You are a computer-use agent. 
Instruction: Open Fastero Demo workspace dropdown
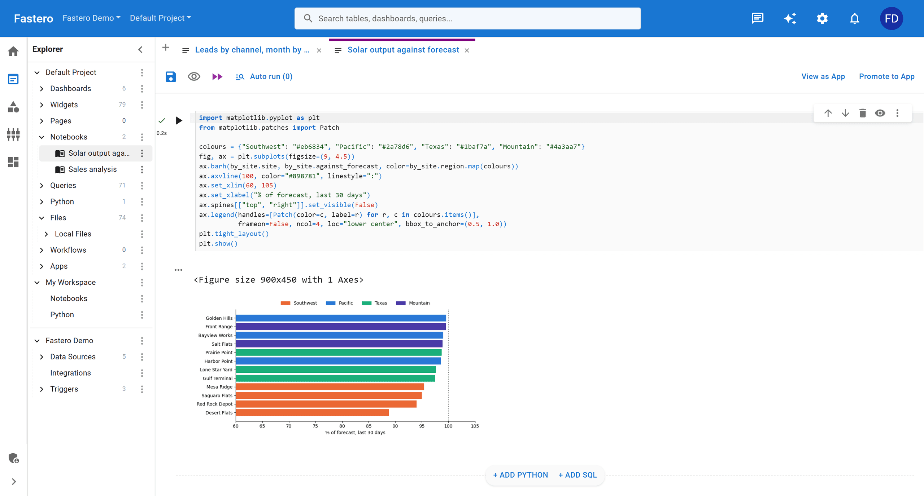(91, 18)
